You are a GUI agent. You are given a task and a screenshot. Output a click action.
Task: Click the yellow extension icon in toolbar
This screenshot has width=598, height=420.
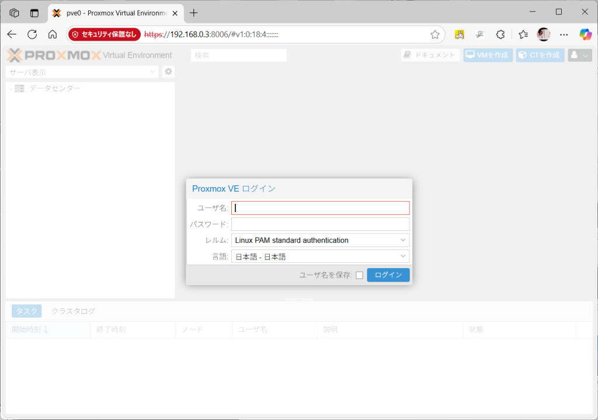point(460,34)
